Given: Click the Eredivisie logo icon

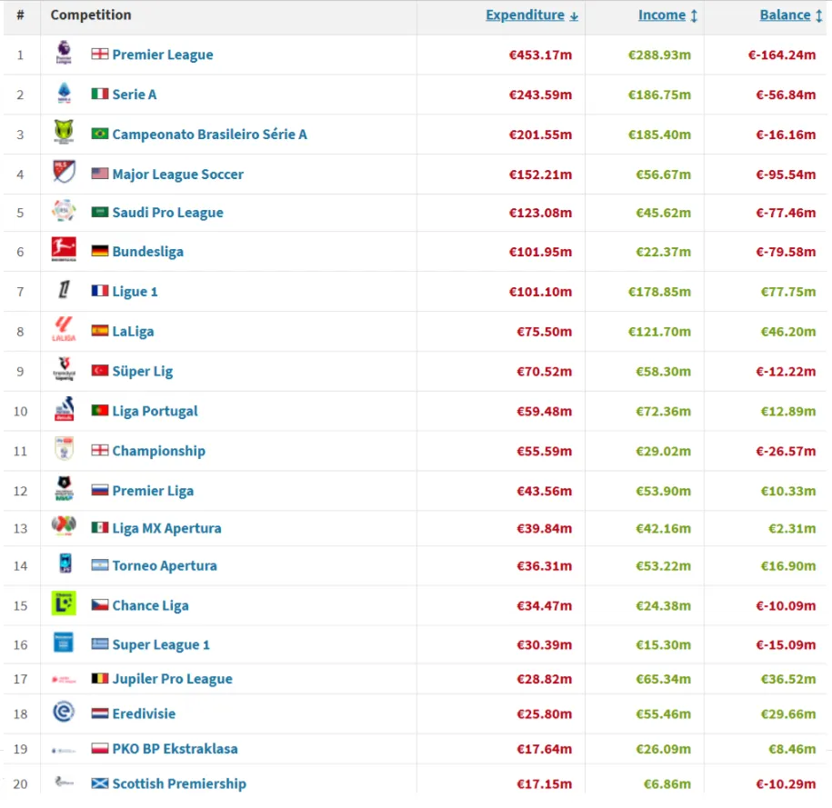Looking at the screenshot, I should click(64, 713).
